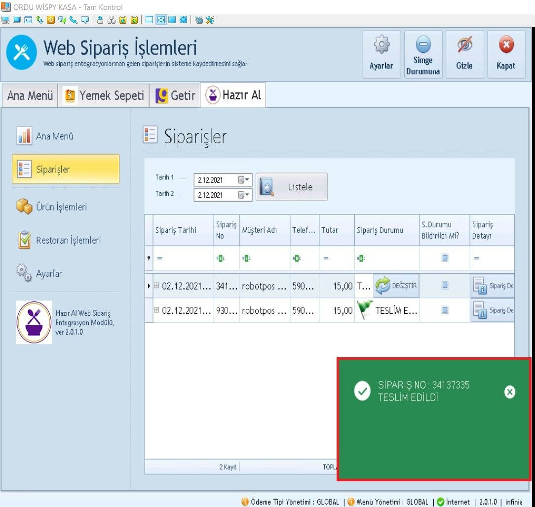Viewport: 535px width, 507px height.
Task: Click the green and blue transfer arrows icon
Action: tap(39, 20)
